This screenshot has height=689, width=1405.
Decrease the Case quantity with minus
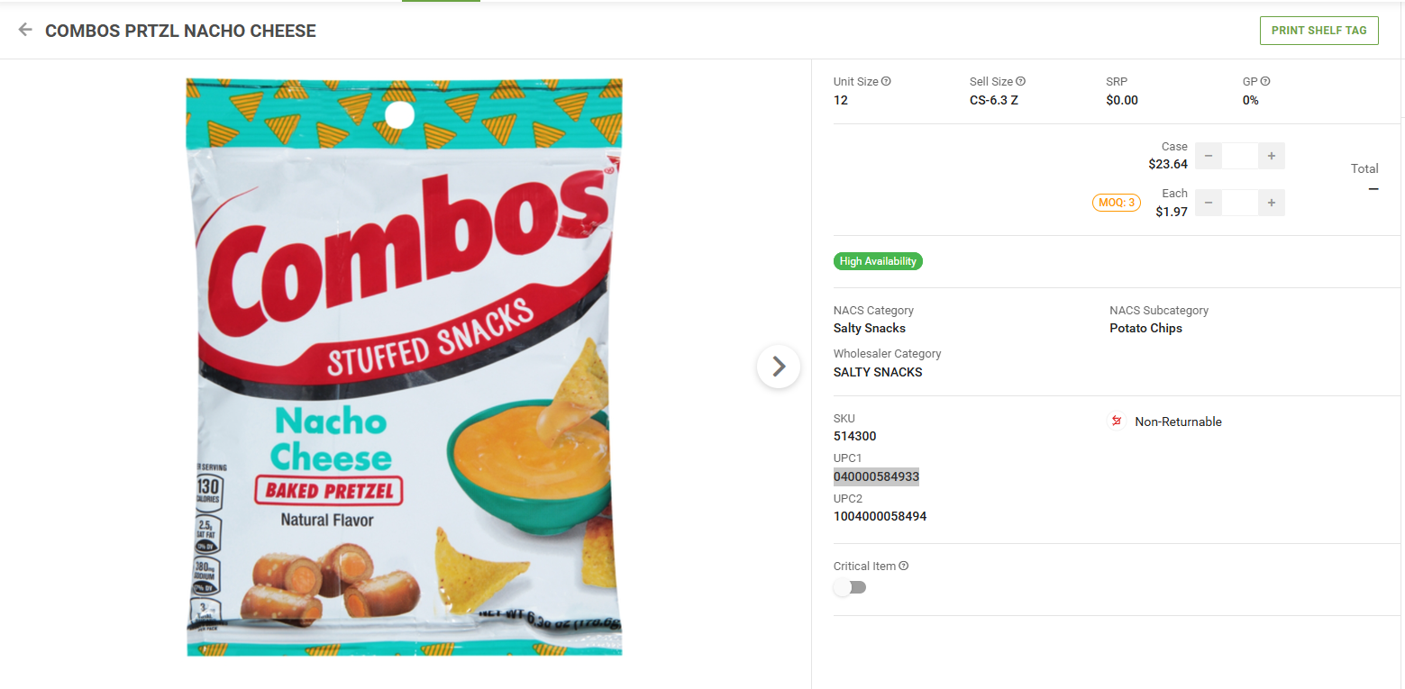click(x=1209, y=156)
